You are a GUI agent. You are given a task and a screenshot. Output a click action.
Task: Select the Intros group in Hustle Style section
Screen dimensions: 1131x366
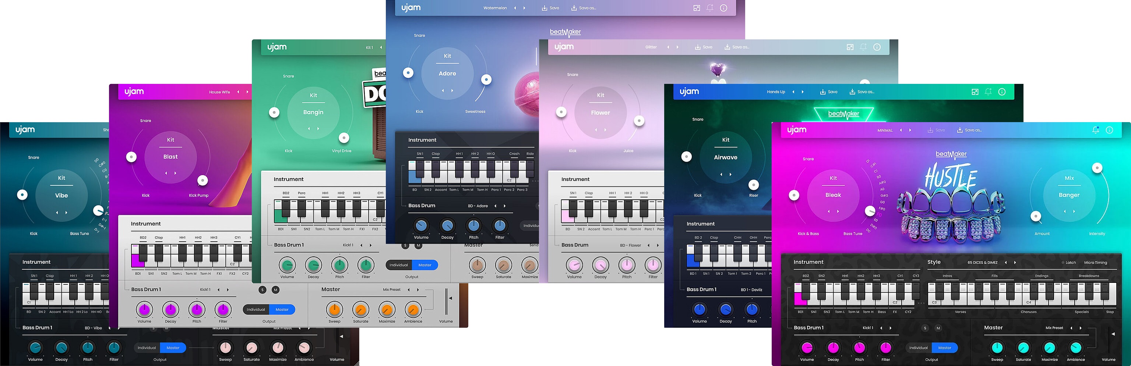tap(948, 276)
